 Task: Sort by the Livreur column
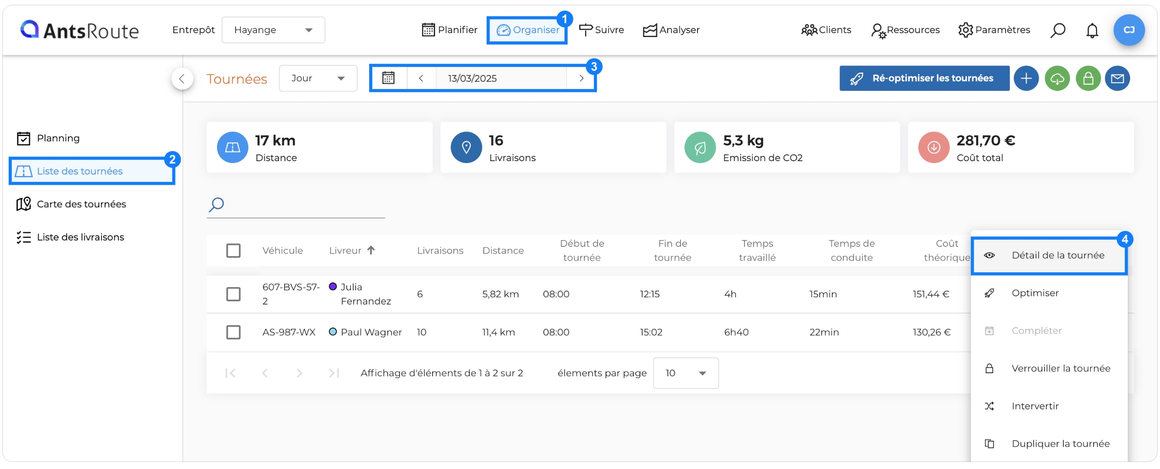[x=352, y=250]
